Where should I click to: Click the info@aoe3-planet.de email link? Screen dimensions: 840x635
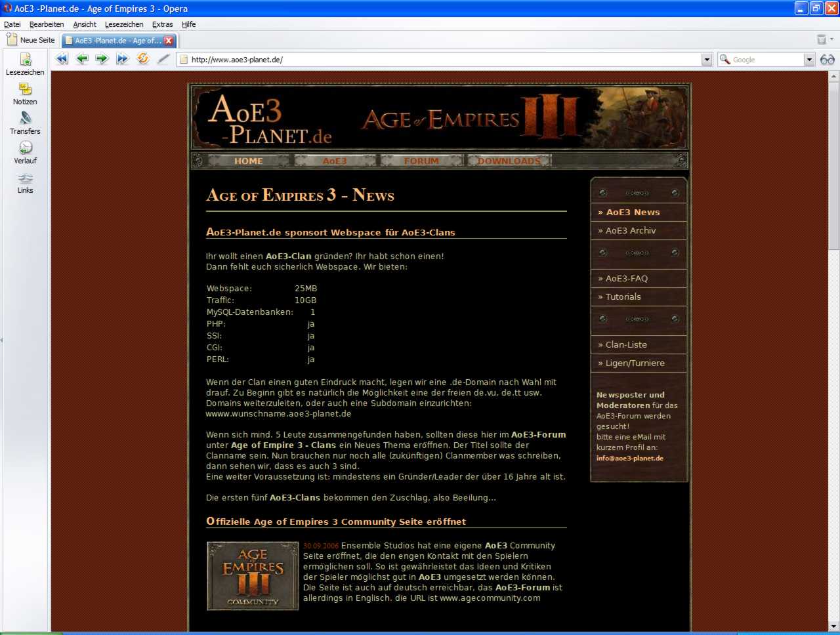(x=629, y=458)
